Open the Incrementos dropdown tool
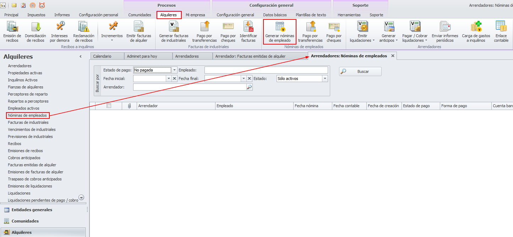The width and height of the screenshot is (513, 237). coord(112,31)
